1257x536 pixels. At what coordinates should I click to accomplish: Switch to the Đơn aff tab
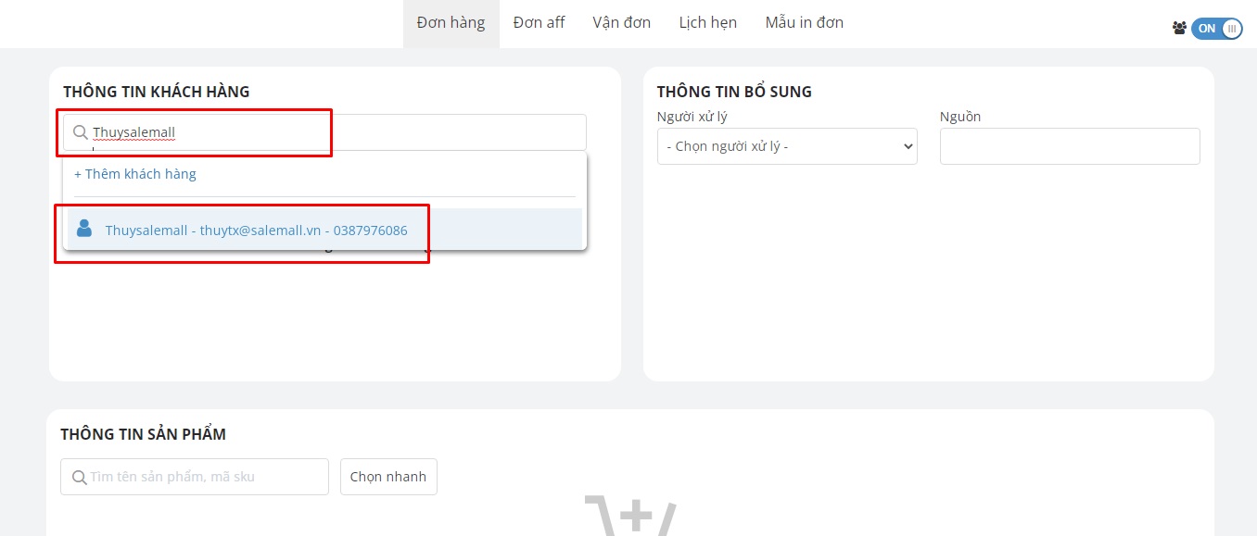point(539,23)
